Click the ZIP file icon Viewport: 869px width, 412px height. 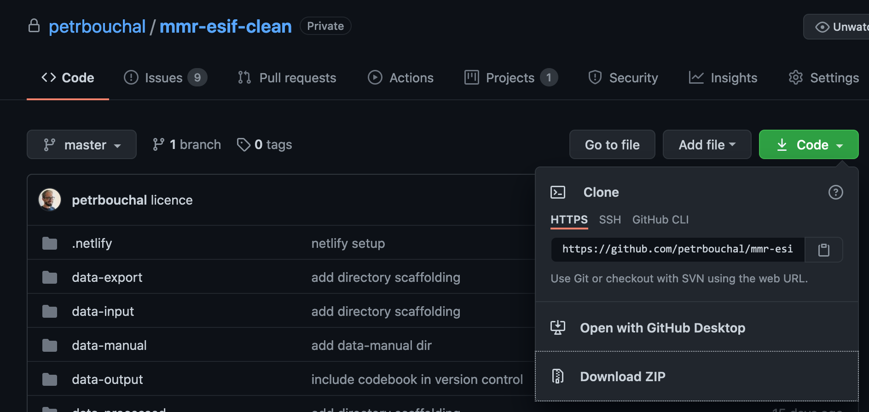(558, 376)
